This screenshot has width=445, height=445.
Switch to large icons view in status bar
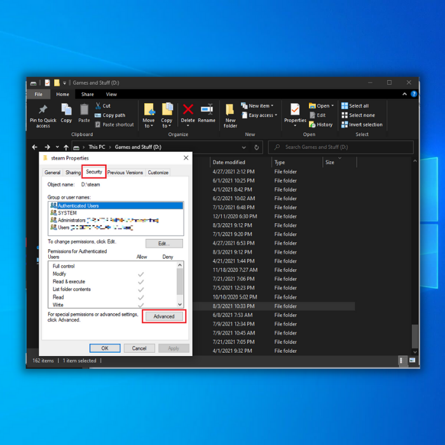(412, 360)
